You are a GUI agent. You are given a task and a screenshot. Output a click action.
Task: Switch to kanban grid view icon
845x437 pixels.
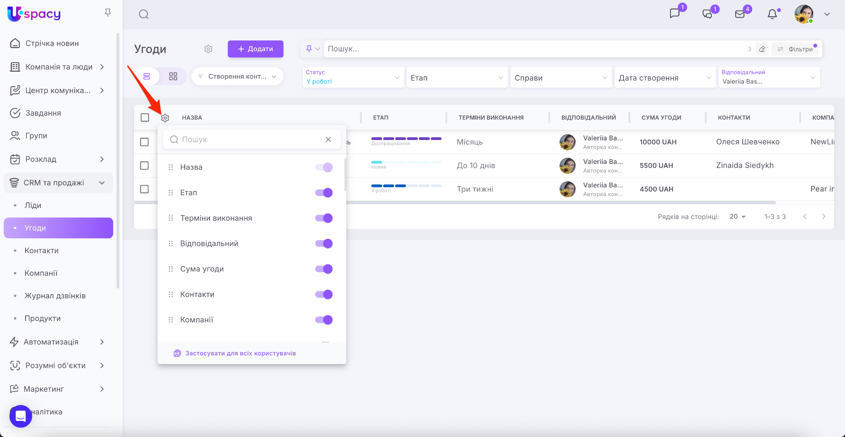(x=173, y=77)
